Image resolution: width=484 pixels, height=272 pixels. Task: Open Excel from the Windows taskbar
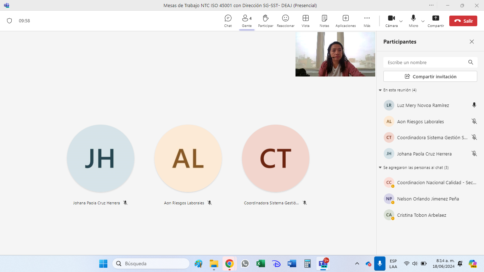click(x=261, y=263)
